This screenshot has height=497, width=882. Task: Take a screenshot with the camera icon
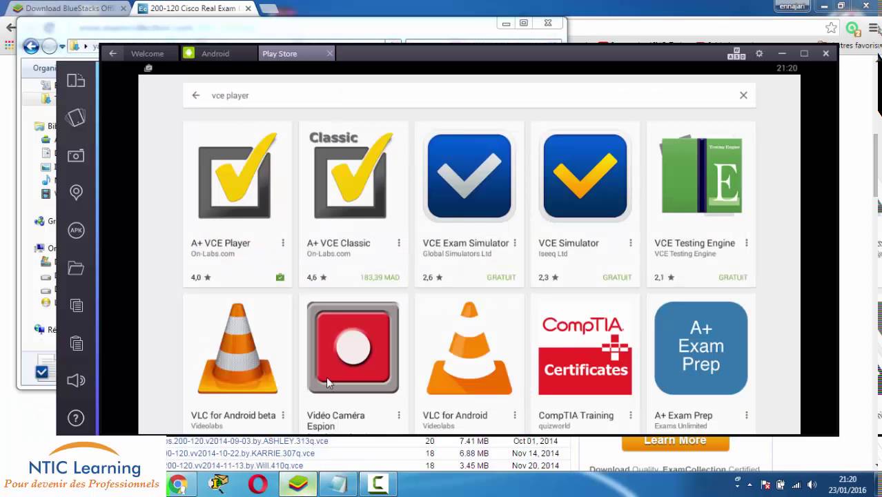tap(76, 155)
